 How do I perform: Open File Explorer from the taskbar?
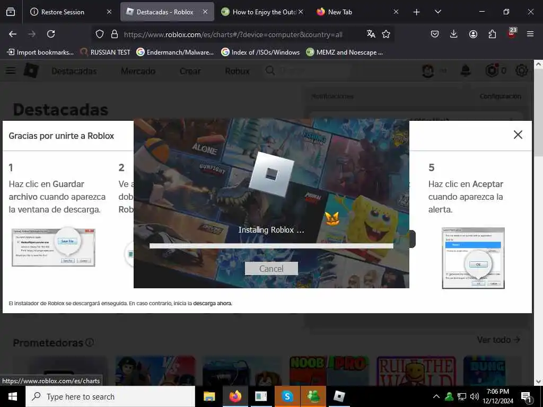point(209,396)
